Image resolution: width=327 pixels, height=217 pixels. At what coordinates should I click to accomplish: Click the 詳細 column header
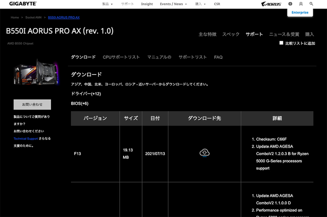[x=277, y=118]
